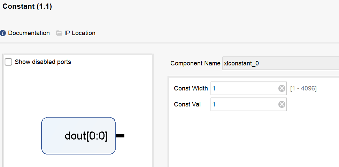Click the Constant (1.1) title heading
Viewport: 339px width, 167px height.
point(27,7)
